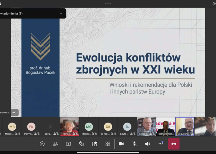
Task: Unmute the microphone
Action: click(x=134, y=144)
